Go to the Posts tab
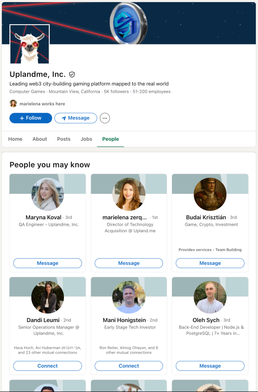 coord(64,139)
